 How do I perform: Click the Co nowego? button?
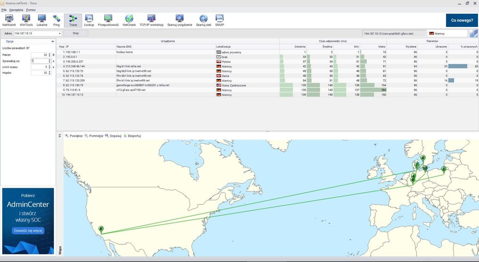click(x=461, y=20)
